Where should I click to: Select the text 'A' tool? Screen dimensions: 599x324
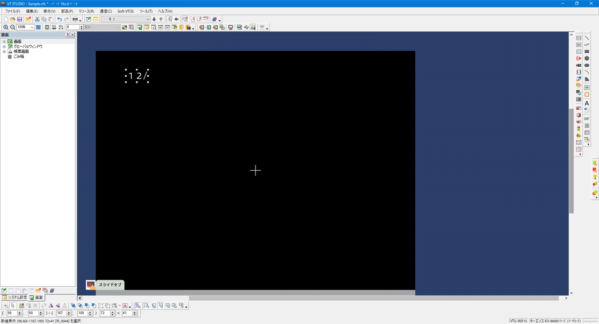[587, 103]
